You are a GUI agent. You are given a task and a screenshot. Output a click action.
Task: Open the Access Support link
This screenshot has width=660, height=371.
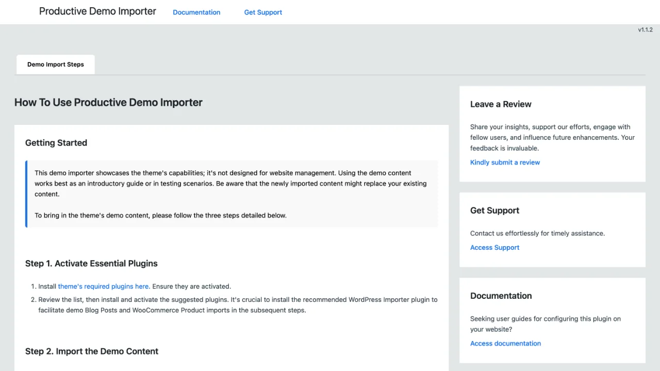pos(494,248)
